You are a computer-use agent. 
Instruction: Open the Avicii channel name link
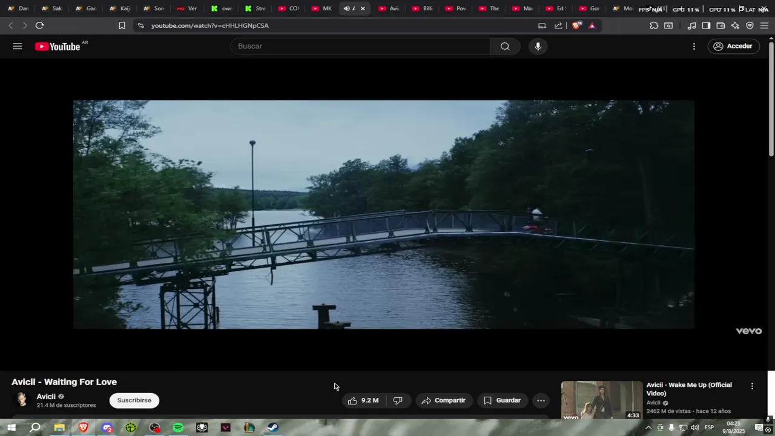point(46,397)
